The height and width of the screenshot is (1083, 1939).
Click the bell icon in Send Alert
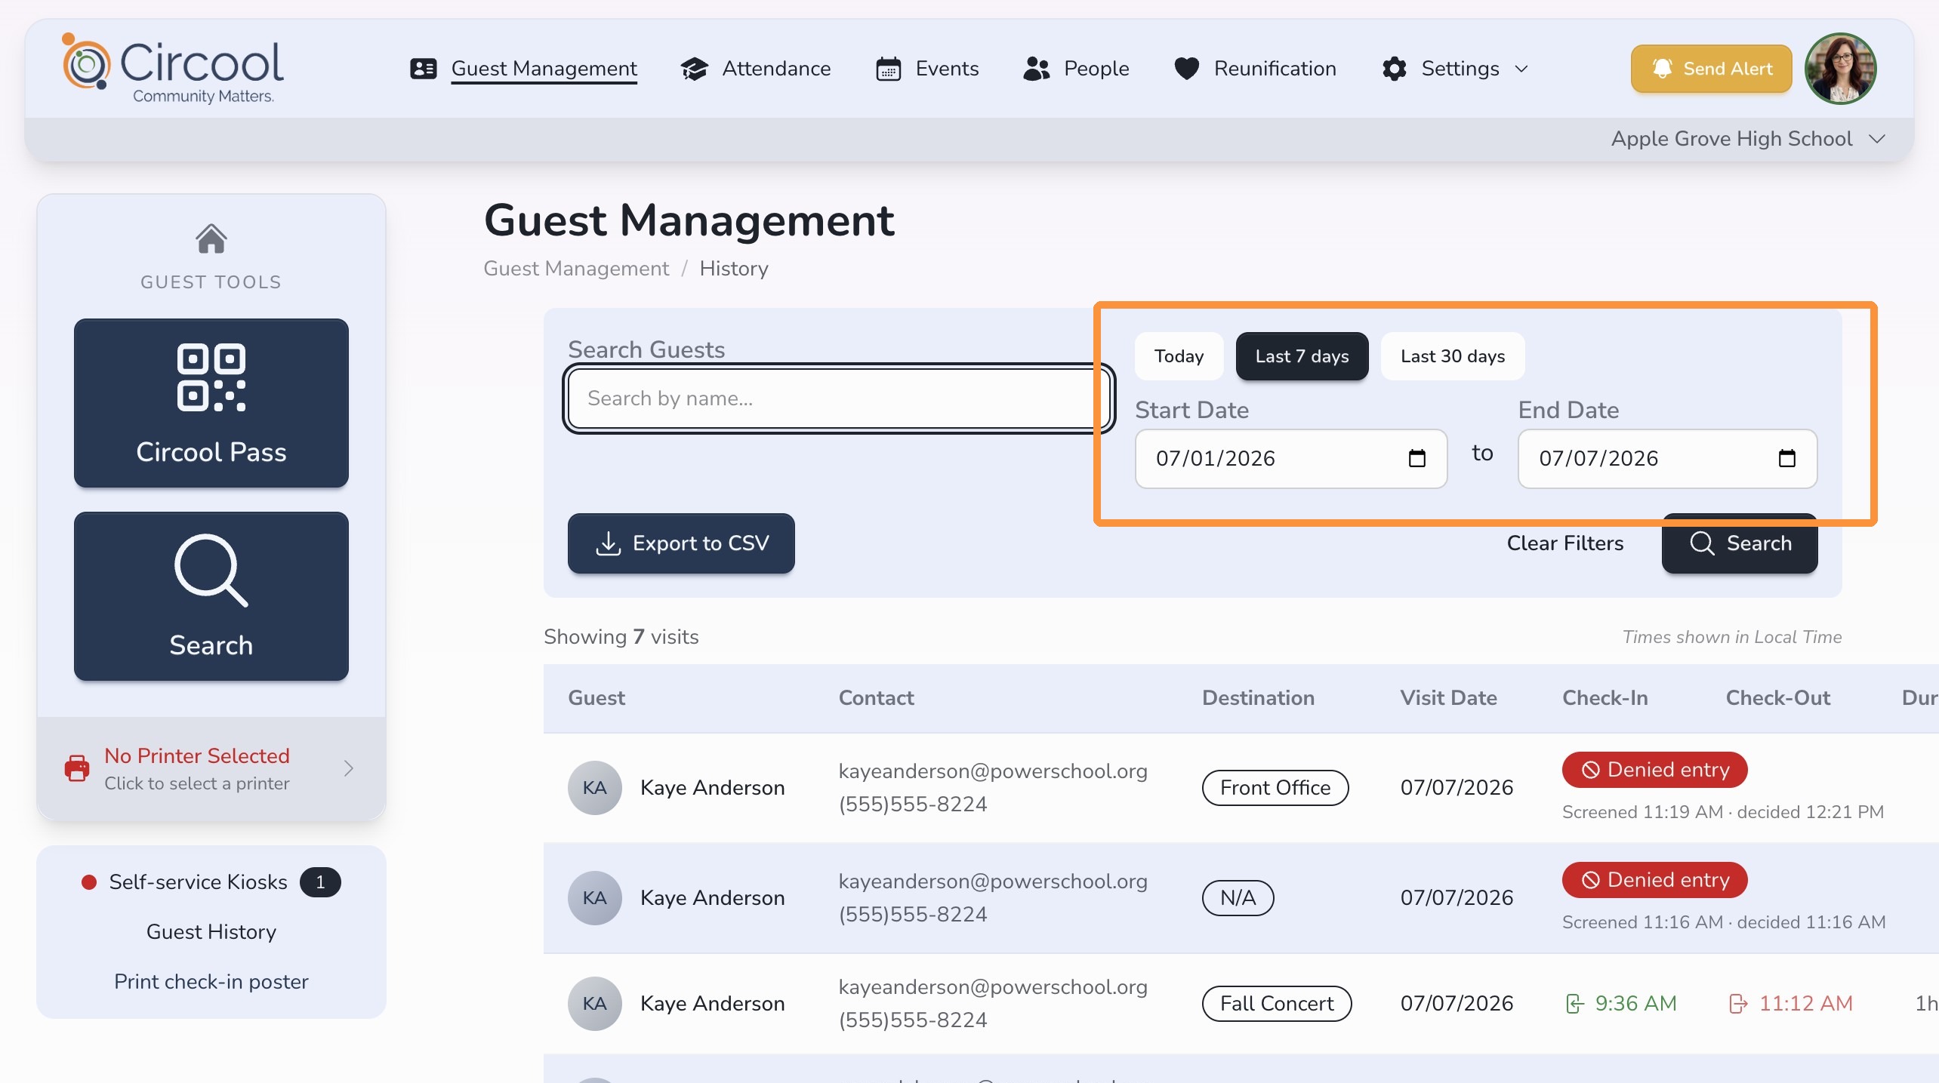(1662, 68)
